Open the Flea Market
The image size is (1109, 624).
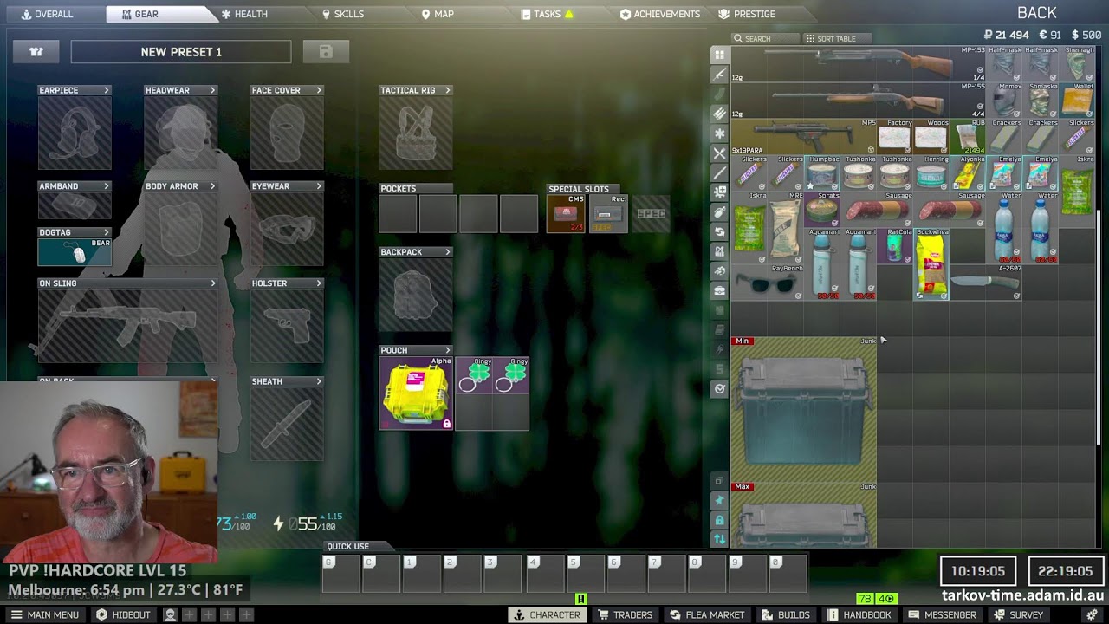tap(707, 614)
